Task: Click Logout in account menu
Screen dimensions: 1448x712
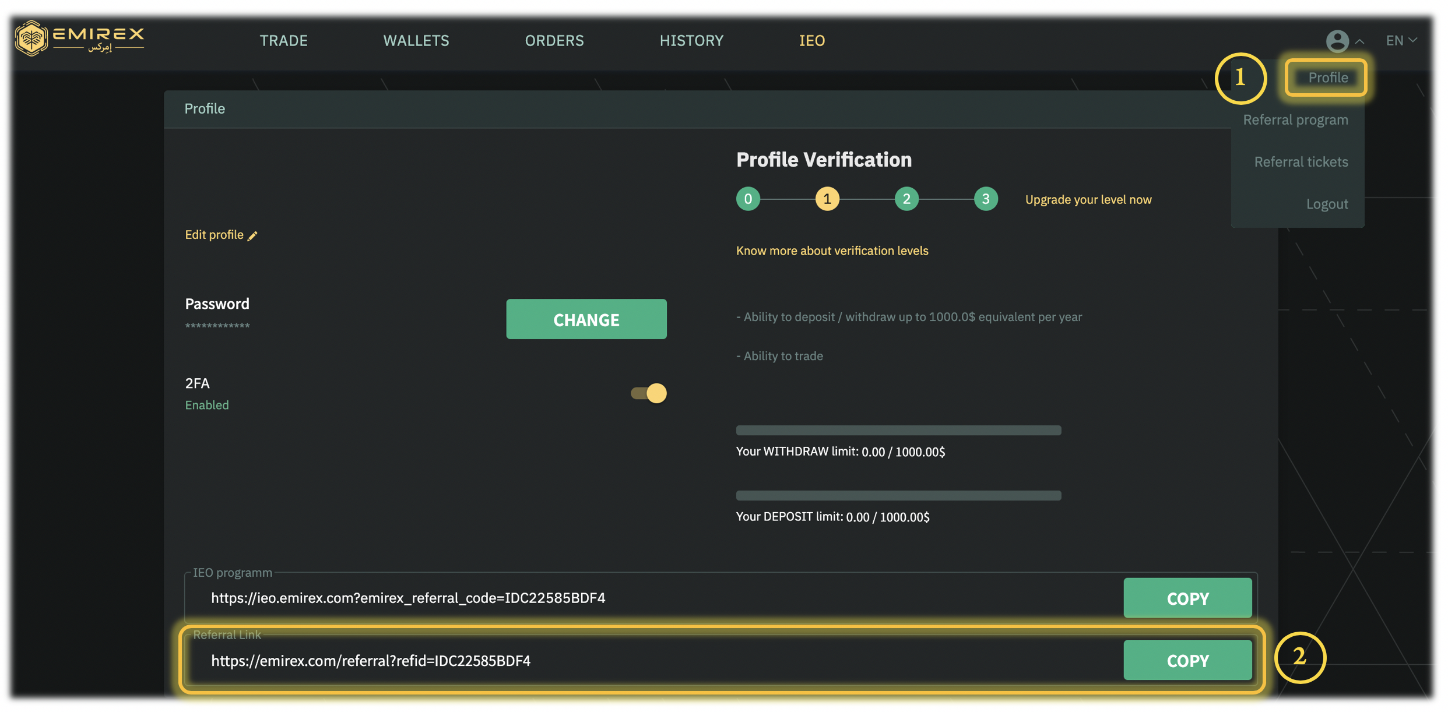Action: (1327, 204)
